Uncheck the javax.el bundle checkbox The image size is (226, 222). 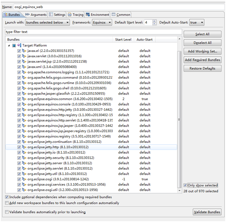[19, 51]
